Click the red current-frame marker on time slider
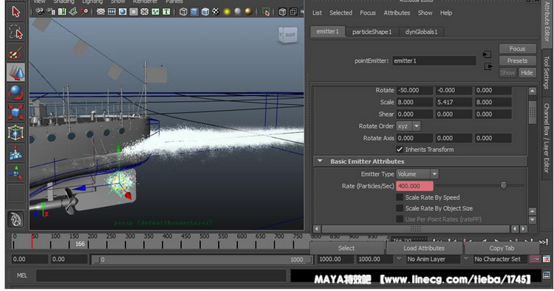 pos(33,241)
